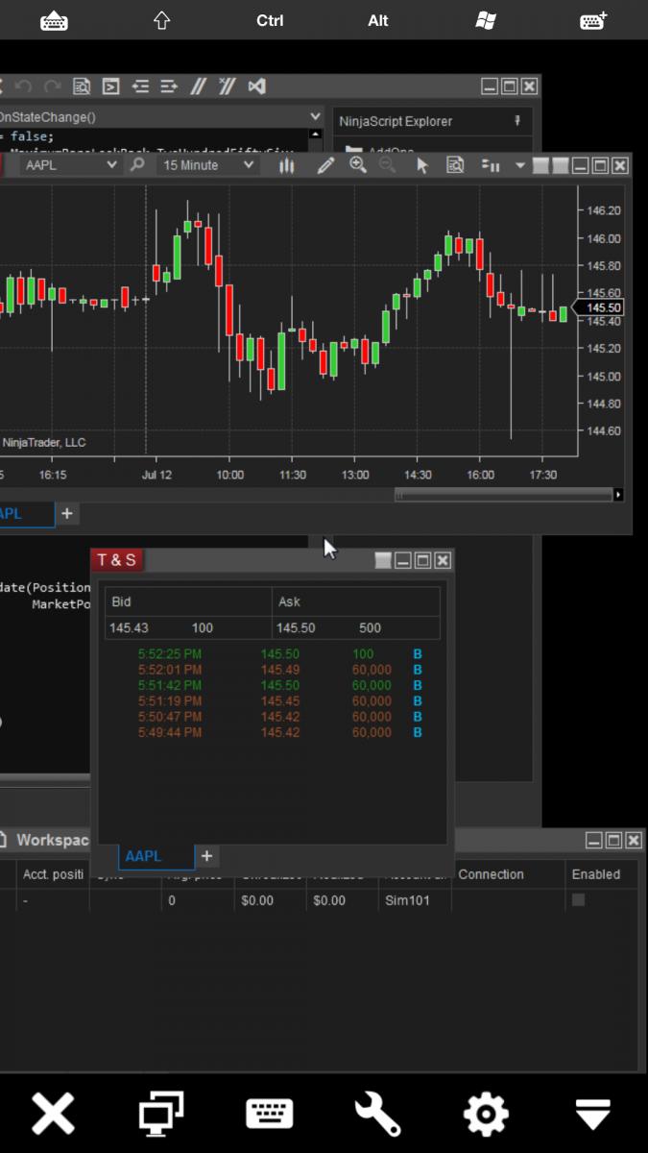The width and height of the screenshot is (648, 1153).
Task: Hide the bottom toolbar using down-arrow icon
Action: click(593, 1115)
